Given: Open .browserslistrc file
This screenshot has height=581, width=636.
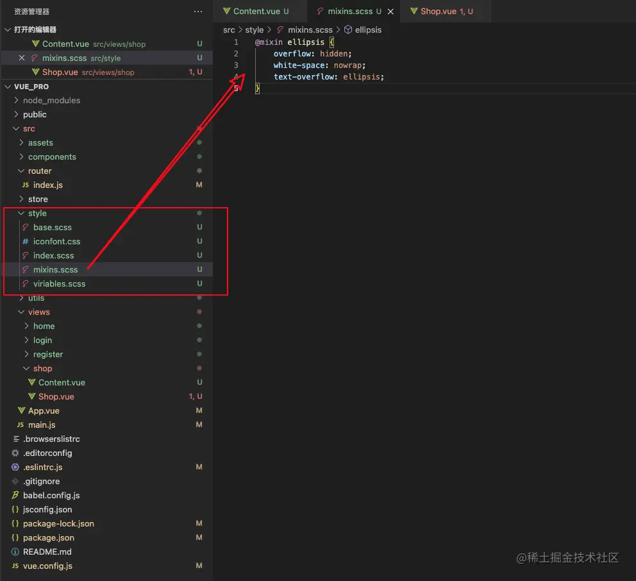Looking at the screenshot, I should point(107,439).
